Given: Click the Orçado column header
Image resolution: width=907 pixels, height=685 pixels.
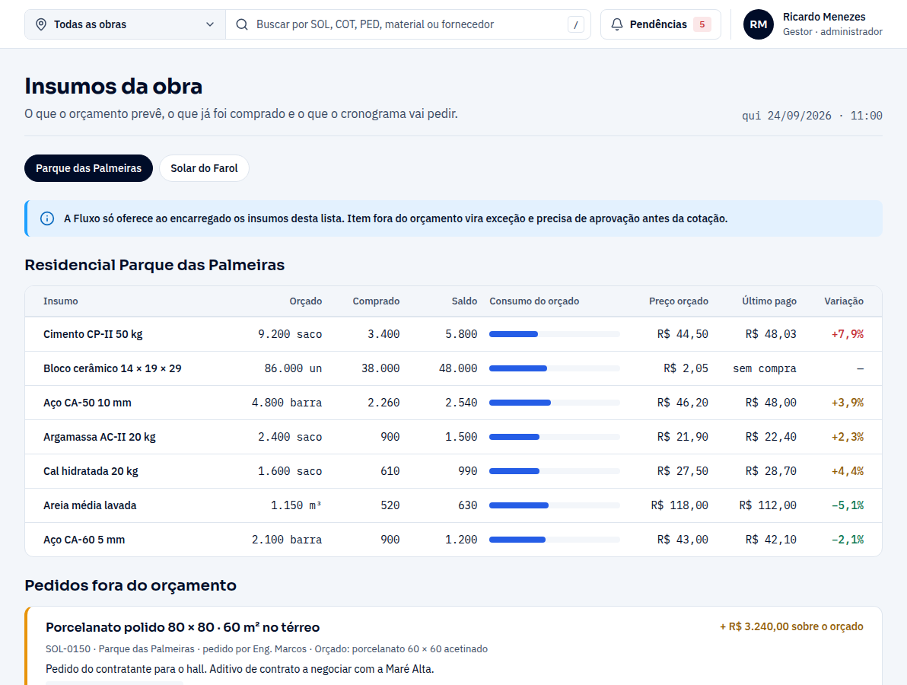Looking at the screenshot, I should click(305, 301).
